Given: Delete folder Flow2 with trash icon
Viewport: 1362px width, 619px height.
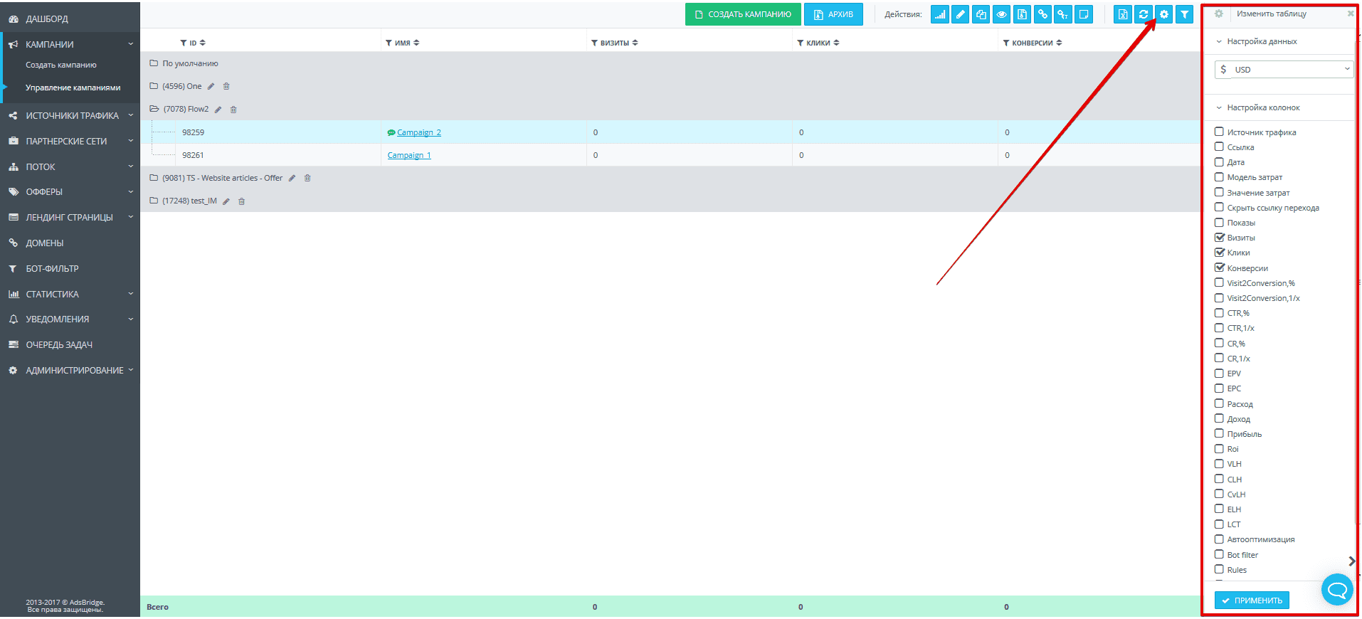Looking at the screenshot, I should (x=233, y=110).
